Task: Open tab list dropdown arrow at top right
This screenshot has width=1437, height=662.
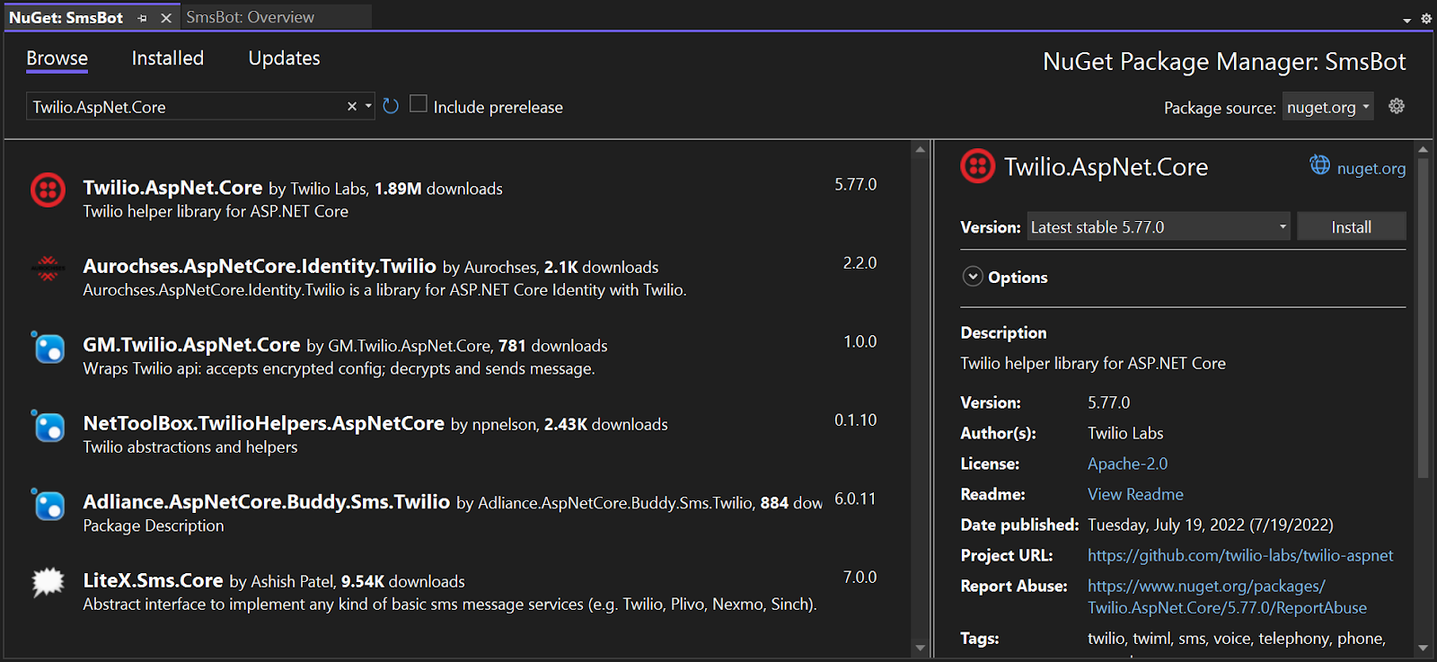Action: click(1406, 19)
